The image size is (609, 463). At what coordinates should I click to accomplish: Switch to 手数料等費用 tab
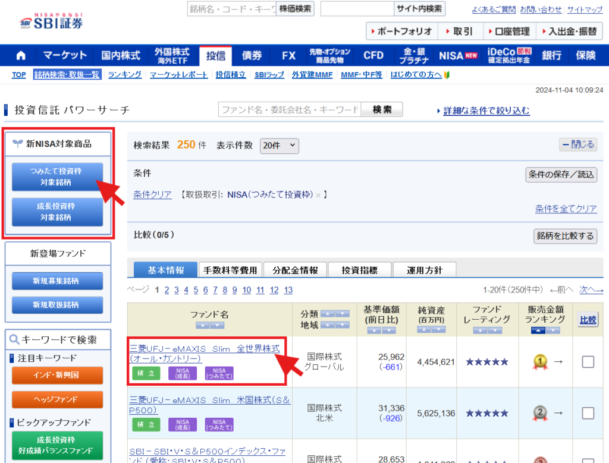tap(230, 270)
